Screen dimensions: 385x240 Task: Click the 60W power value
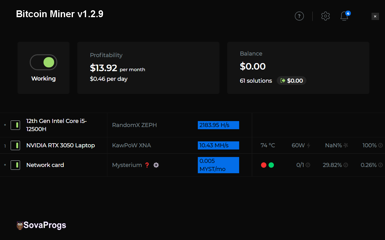click(x=298, y=145)
